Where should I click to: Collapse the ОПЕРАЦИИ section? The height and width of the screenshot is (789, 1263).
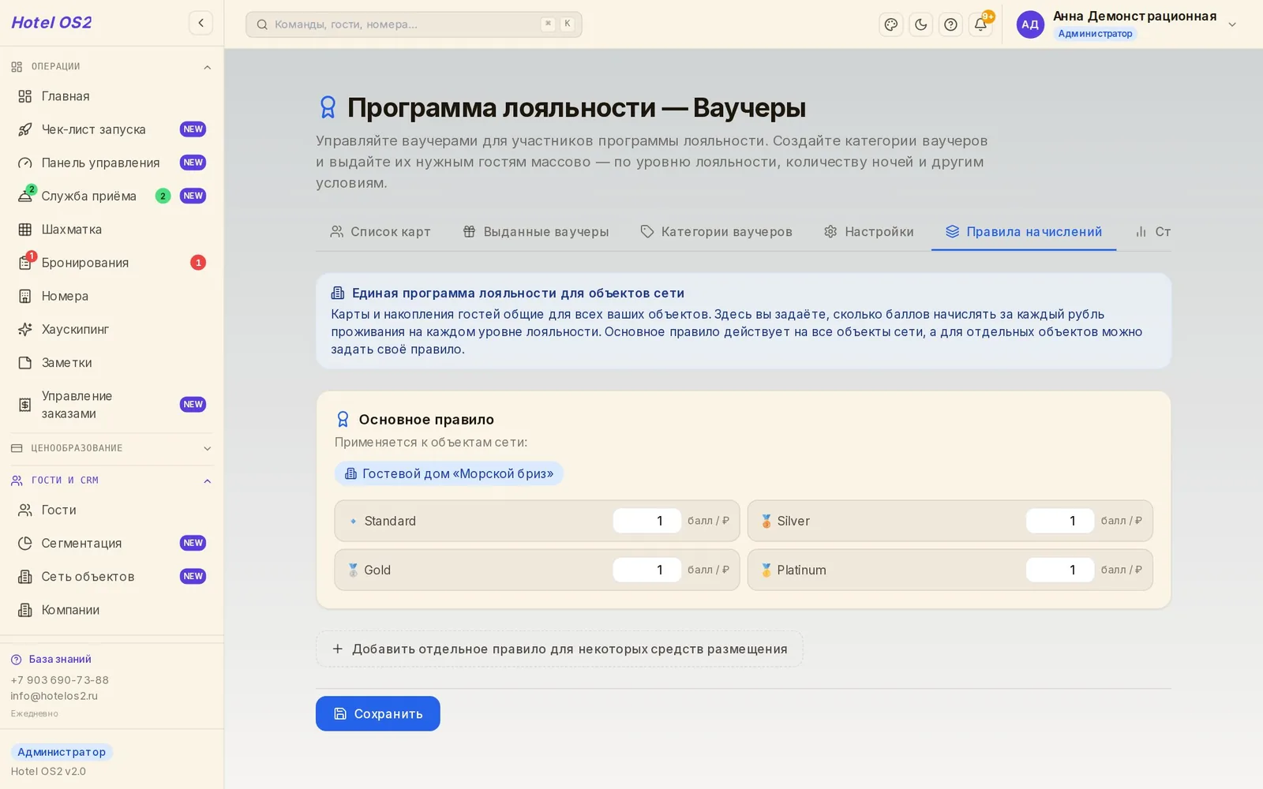[x=111, y=67]
